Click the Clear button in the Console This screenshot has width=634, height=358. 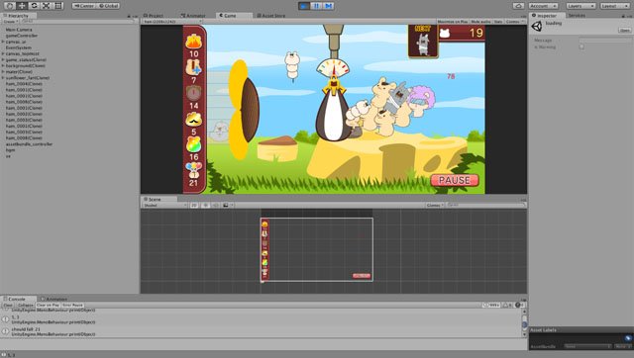click(x=8, y=306)
